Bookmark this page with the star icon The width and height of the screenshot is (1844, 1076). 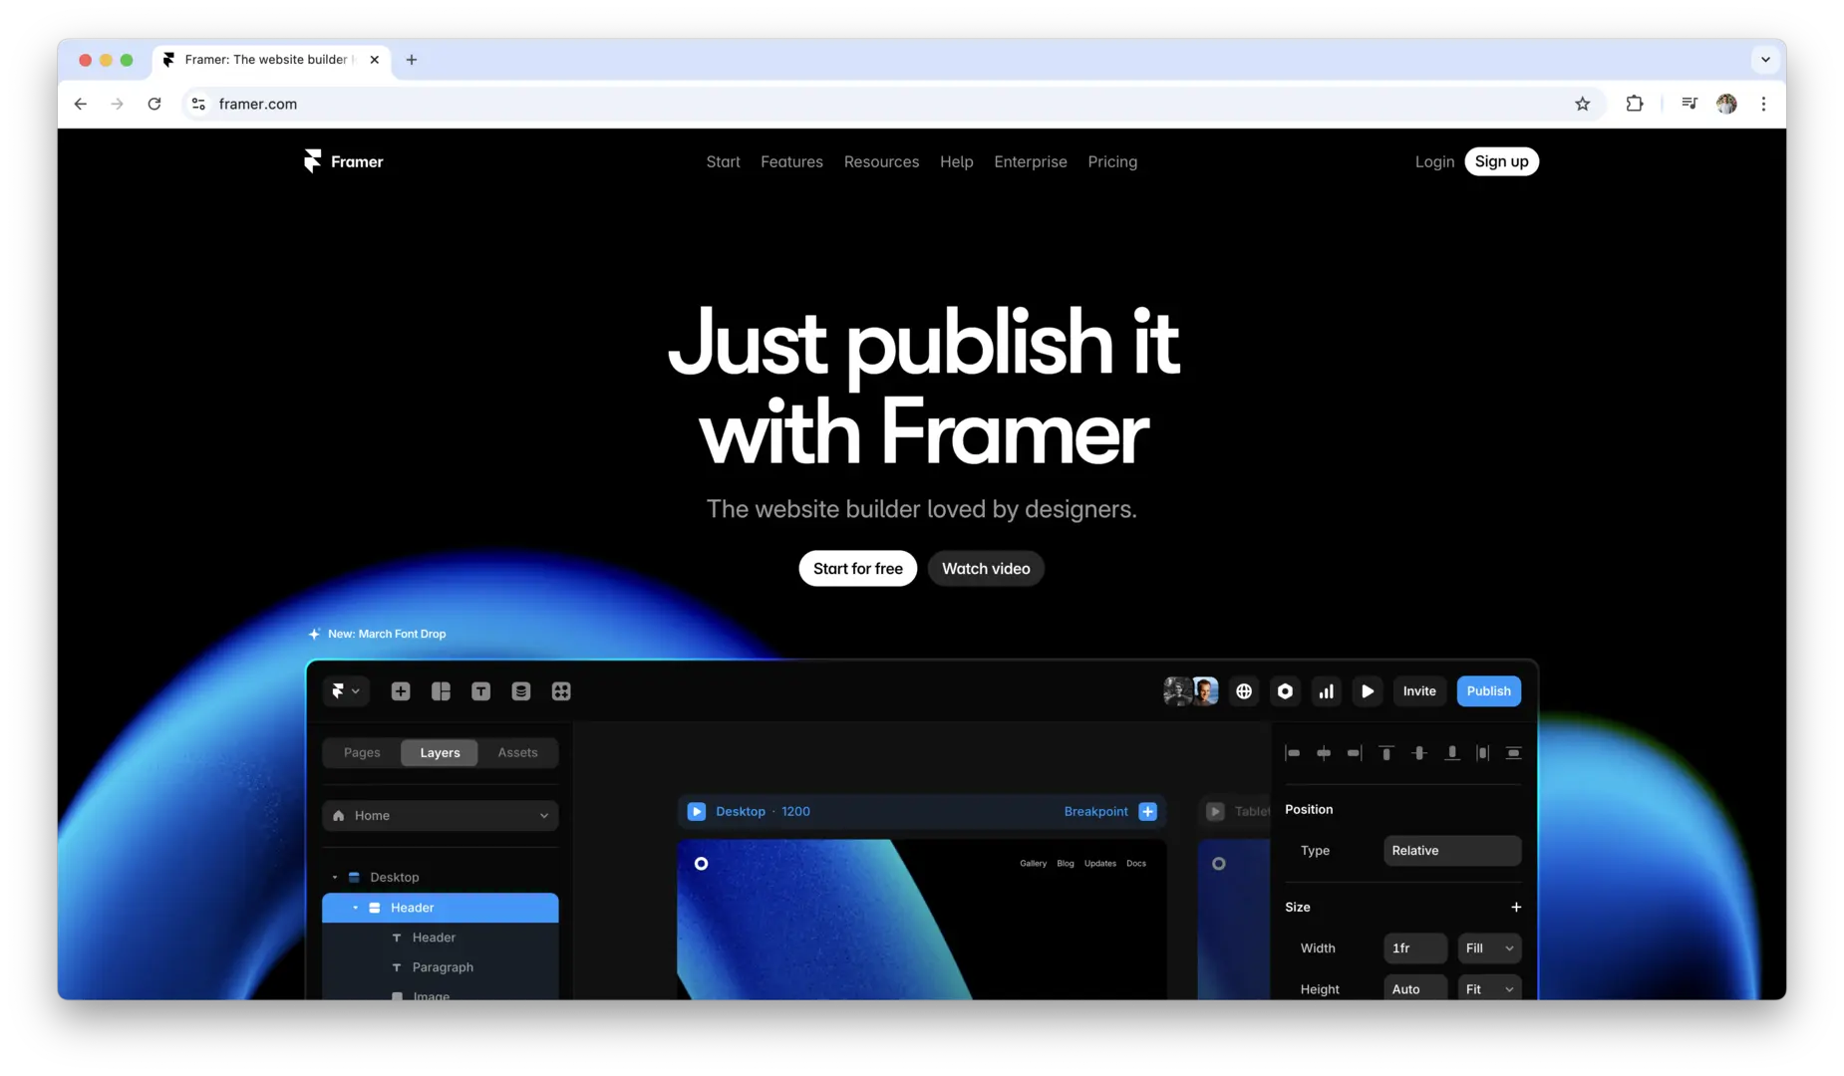1582,104
